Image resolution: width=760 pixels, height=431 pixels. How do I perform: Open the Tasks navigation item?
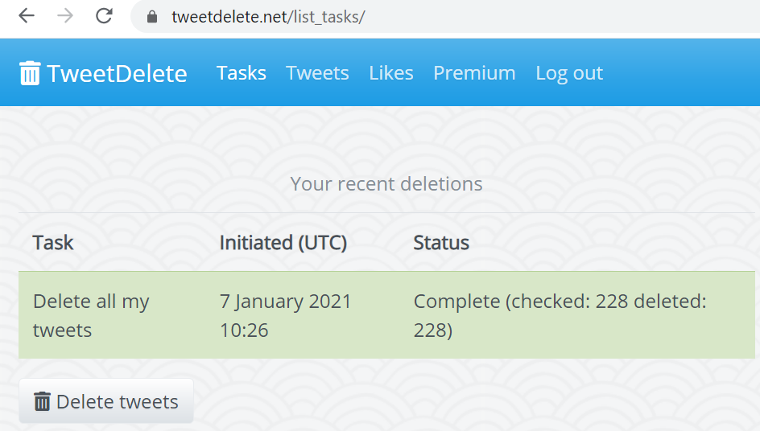242,73
